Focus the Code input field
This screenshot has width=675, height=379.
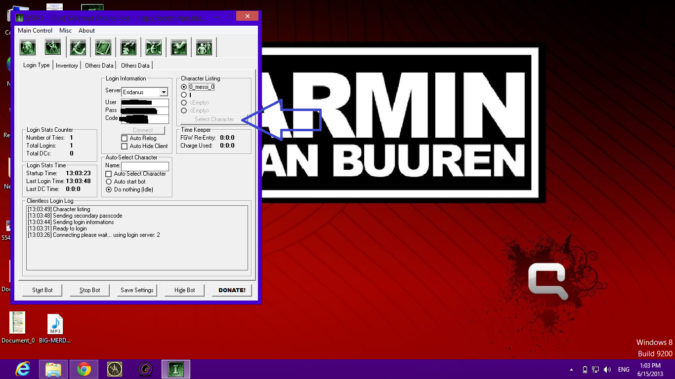145,119
